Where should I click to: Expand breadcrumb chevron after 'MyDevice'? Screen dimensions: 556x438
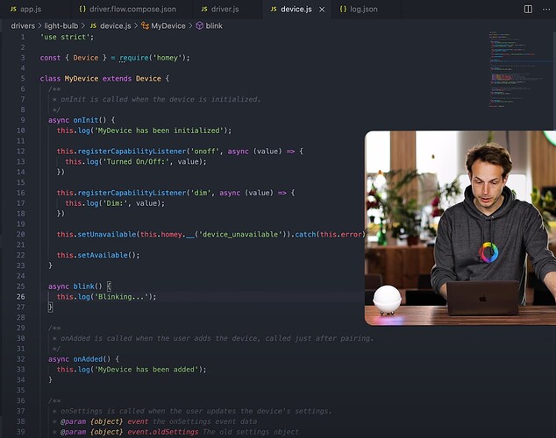click(x=190, y=26)
